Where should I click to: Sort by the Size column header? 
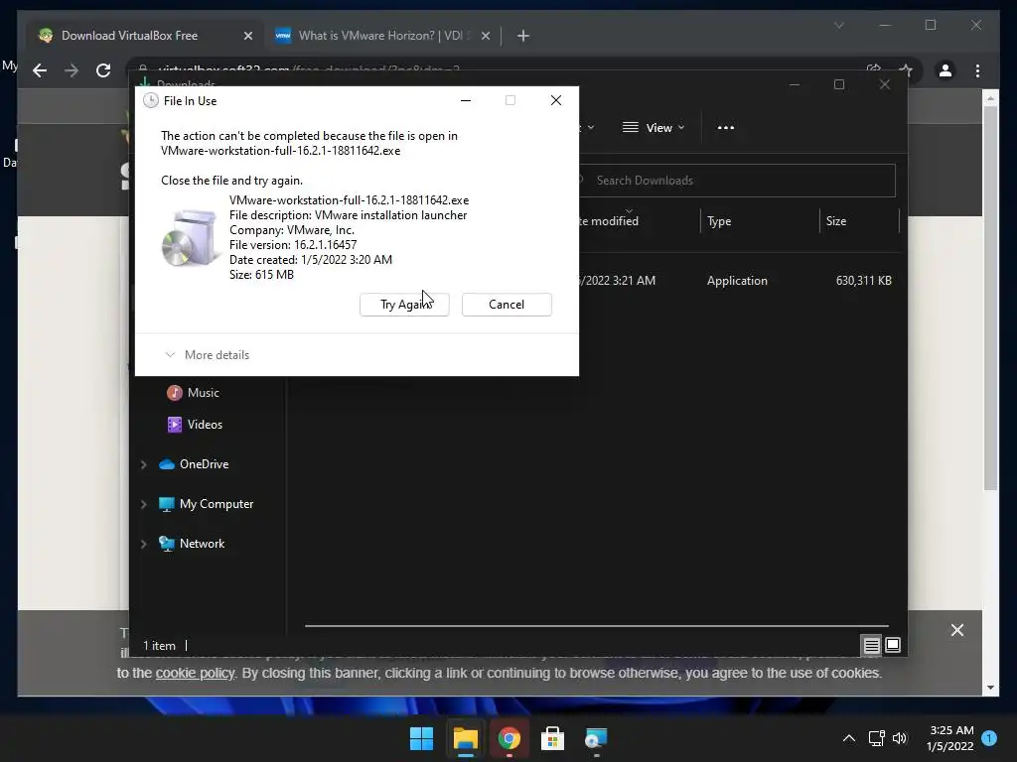(836, 221)
